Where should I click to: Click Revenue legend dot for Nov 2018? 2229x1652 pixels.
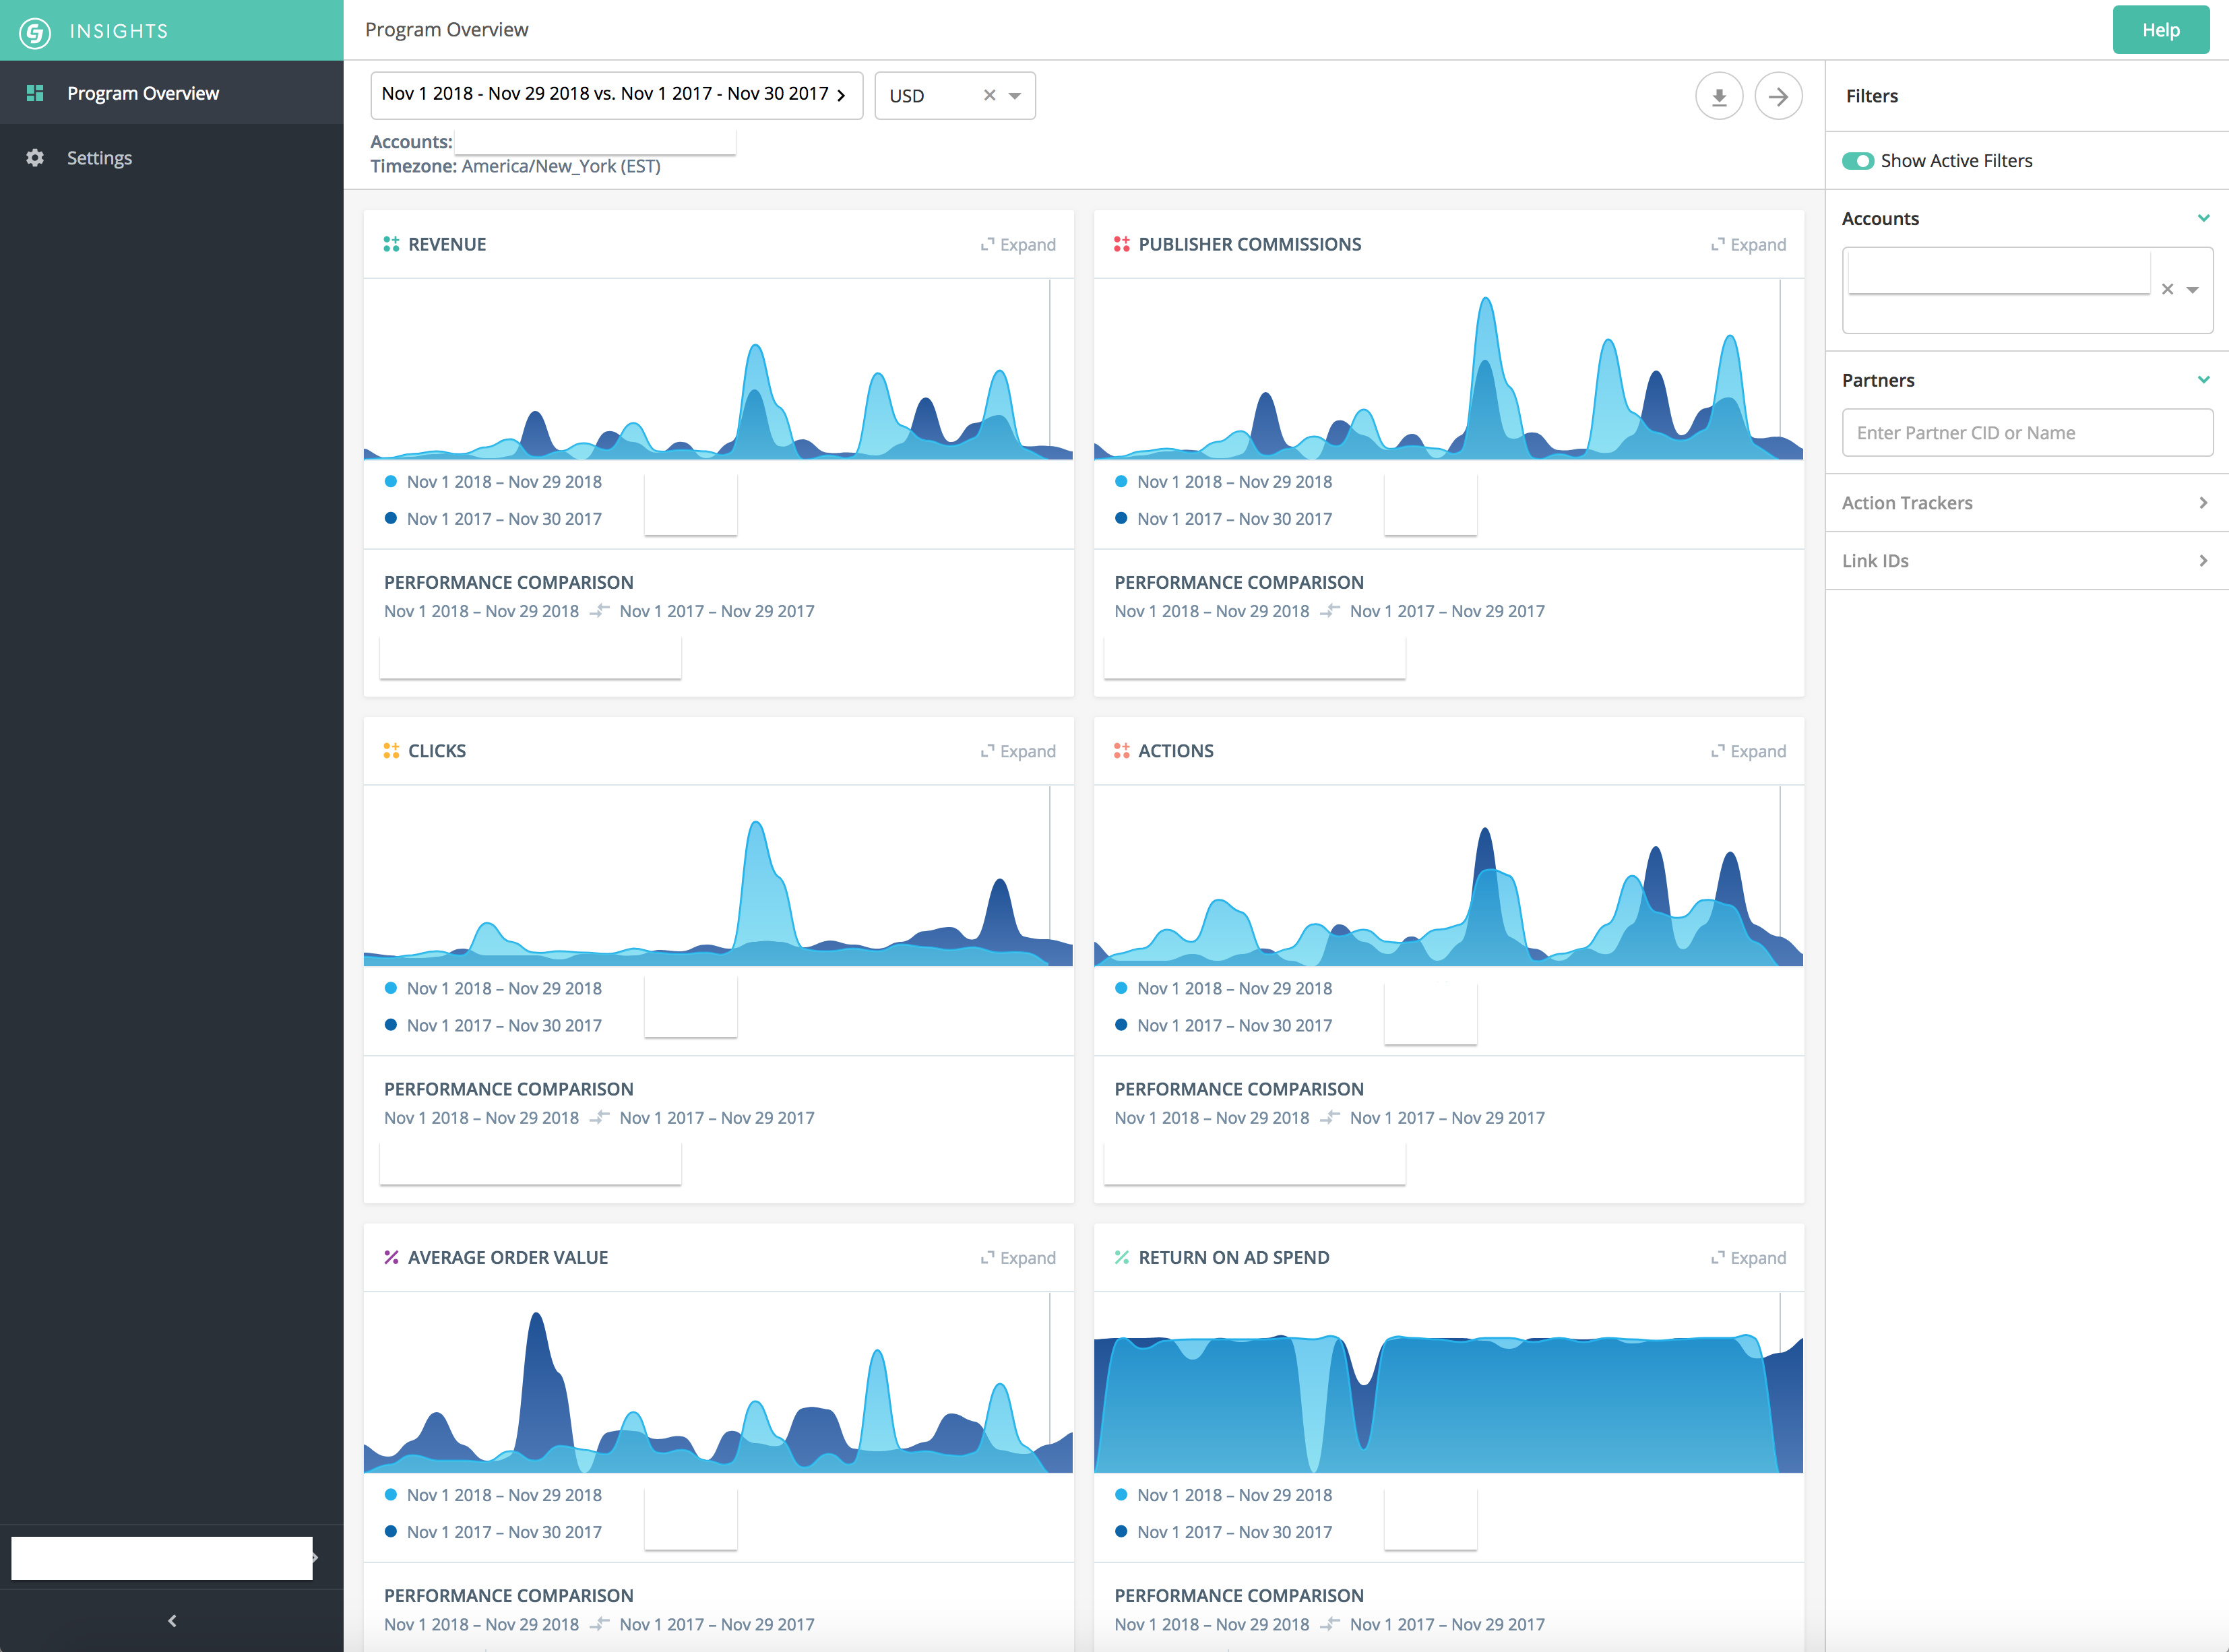click(391, 481)
